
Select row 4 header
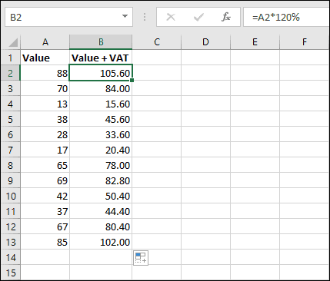[11, 104]
